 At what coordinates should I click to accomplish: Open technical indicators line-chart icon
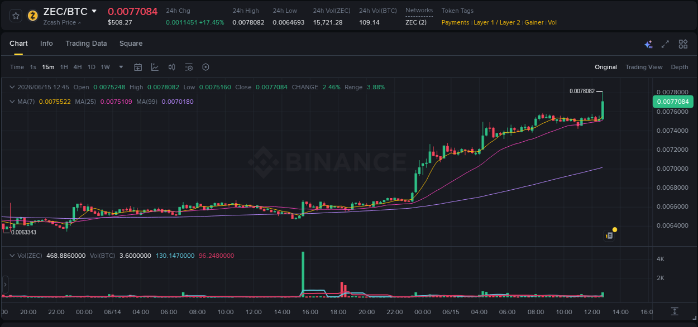click(x=155, y=67)
